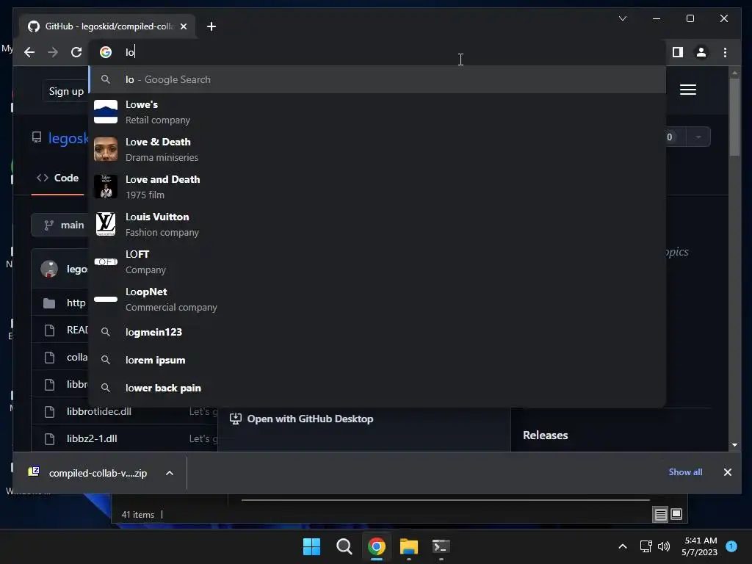Open Windows taskbar search
The image size is (752, 564).
tap(344, 546)
